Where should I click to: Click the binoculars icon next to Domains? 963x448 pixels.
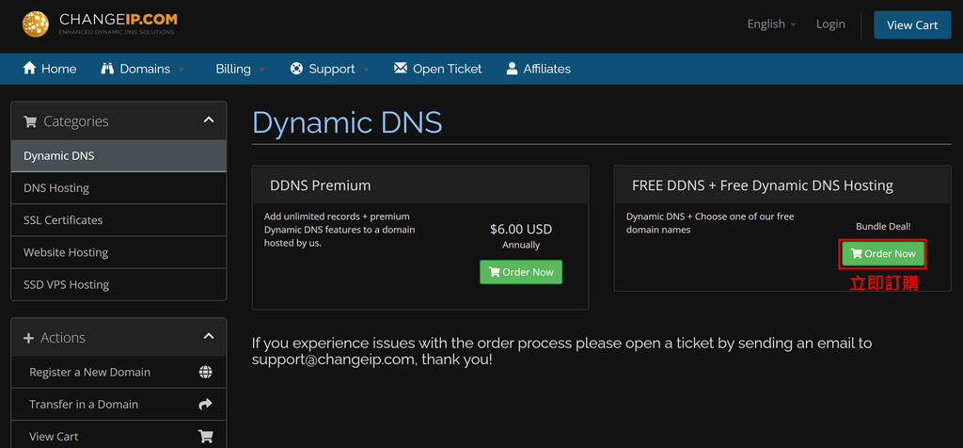click(x=107, y=68)
